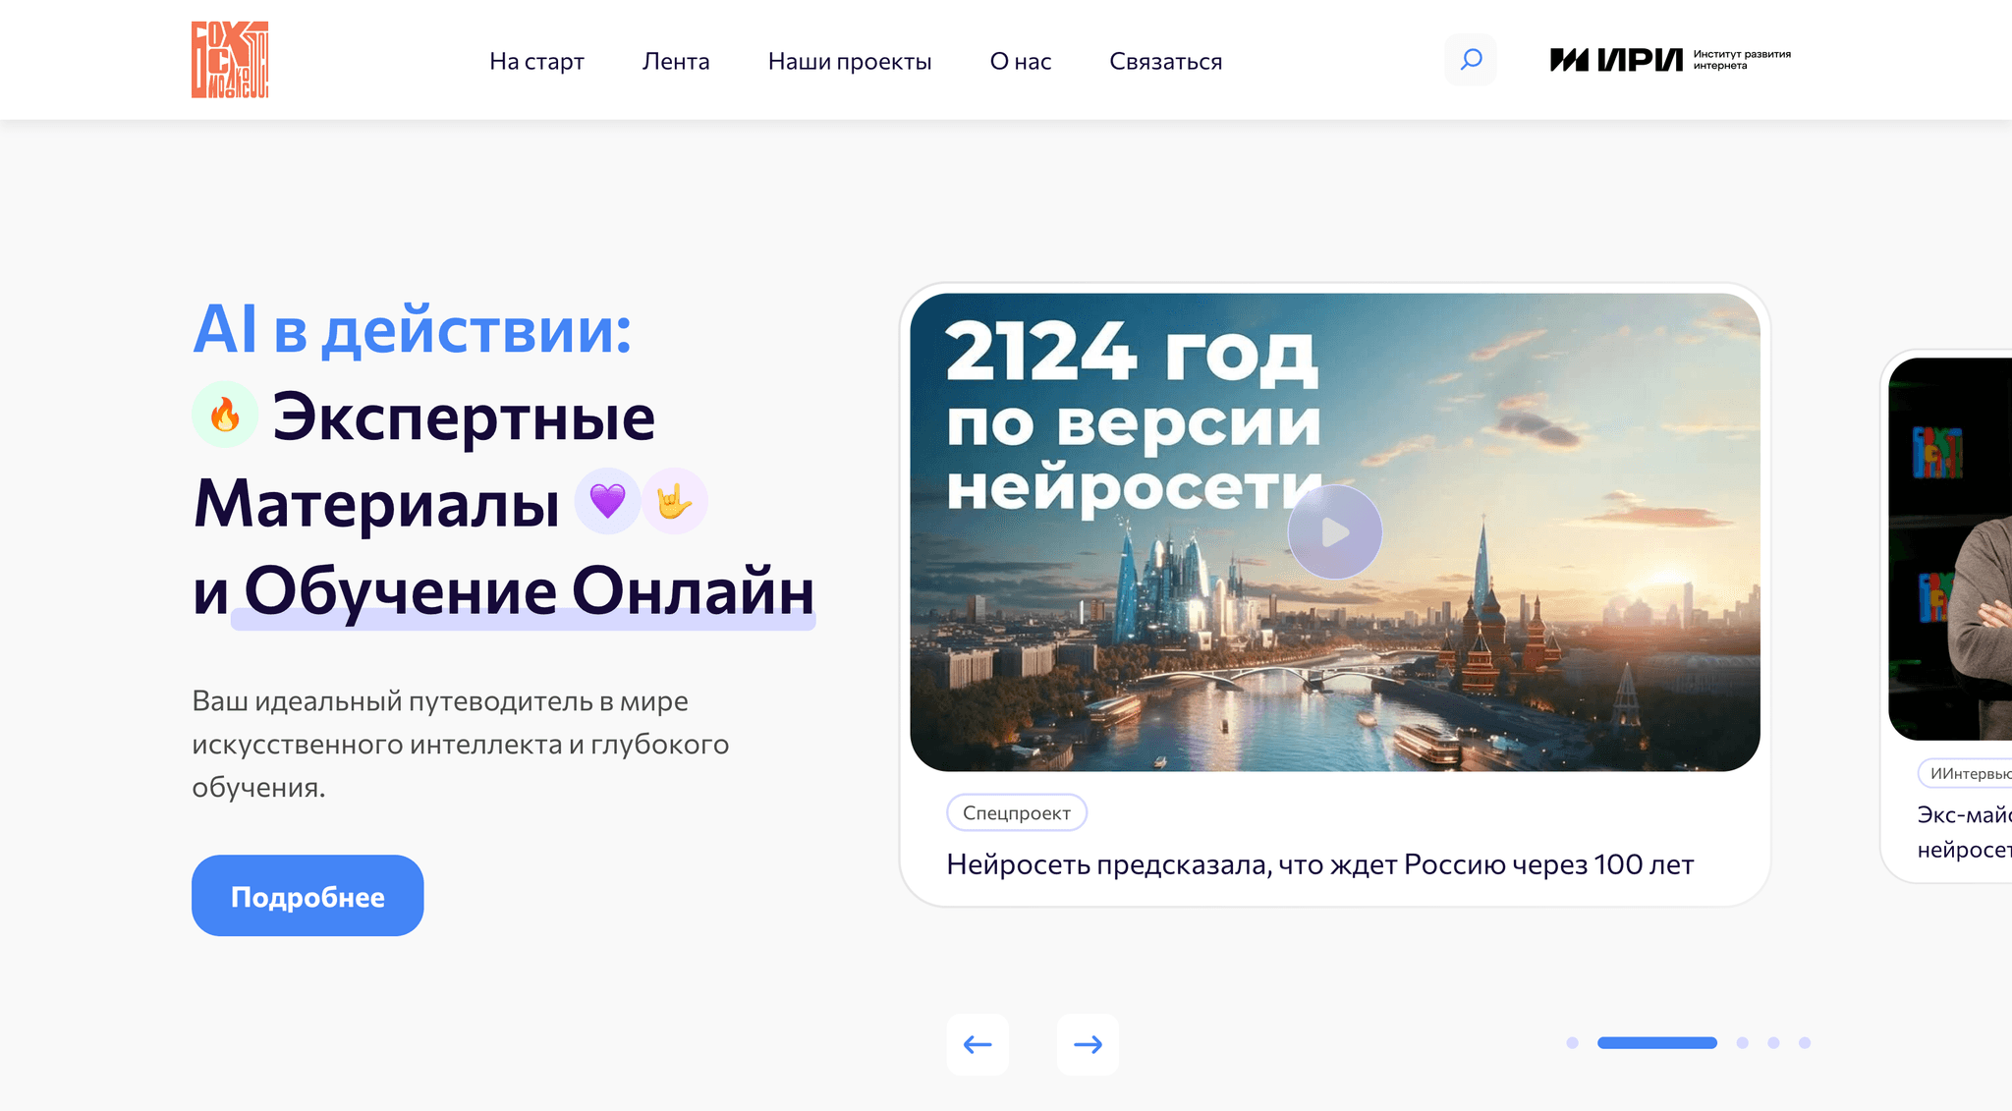Open the partially visible interview card on the right
The height and width of the screenshot is (1111, 2012).
tap(1955, 609)
